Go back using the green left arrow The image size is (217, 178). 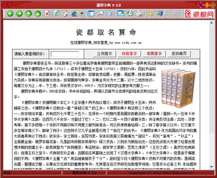(10, 14)
